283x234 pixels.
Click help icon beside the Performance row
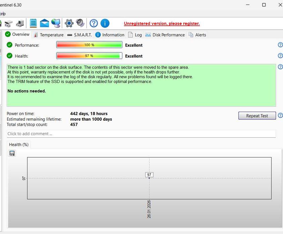[x=280, y=45]
